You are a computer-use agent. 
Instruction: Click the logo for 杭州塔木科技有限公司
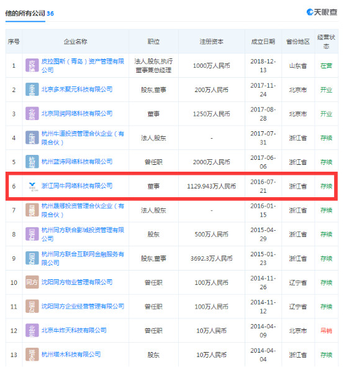pos(32,355)
